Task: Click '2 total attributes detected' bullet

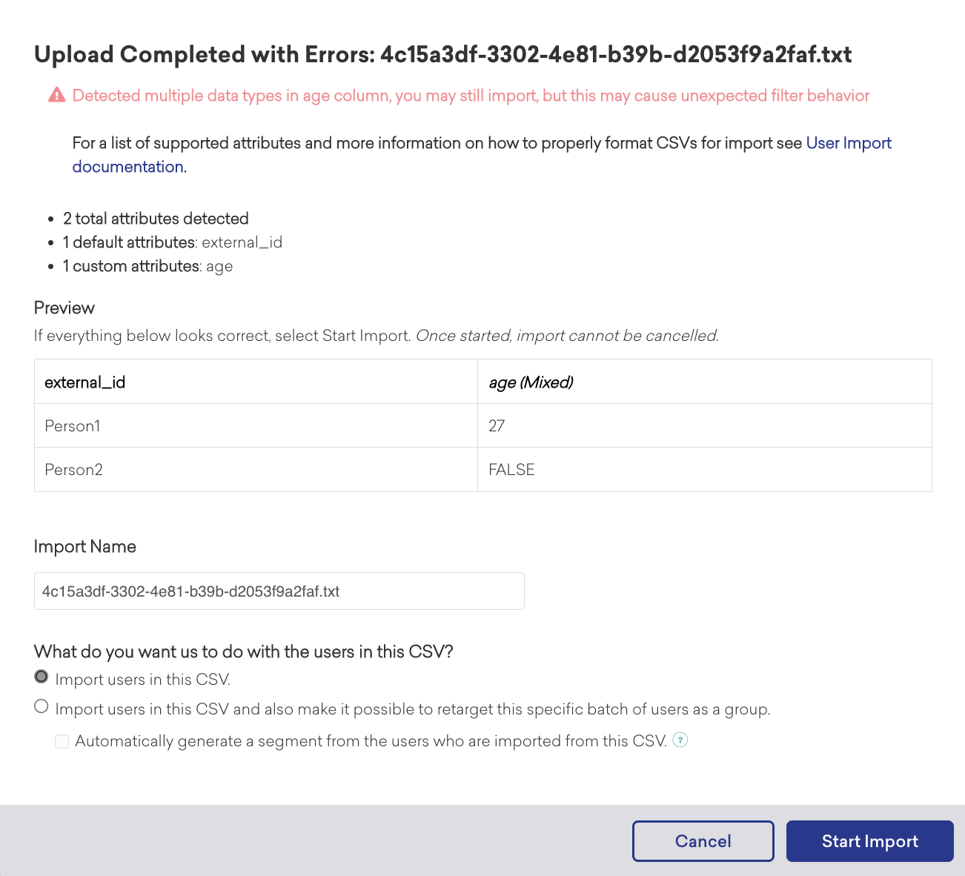Action: tap(156, 219)
